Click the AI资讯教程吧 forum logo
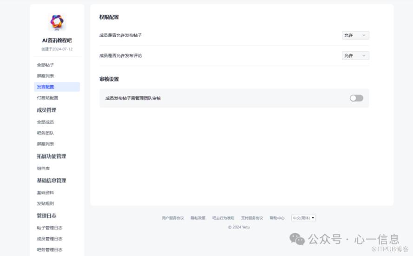This screenshot has height=256, width=413. [x=57, y=22]
